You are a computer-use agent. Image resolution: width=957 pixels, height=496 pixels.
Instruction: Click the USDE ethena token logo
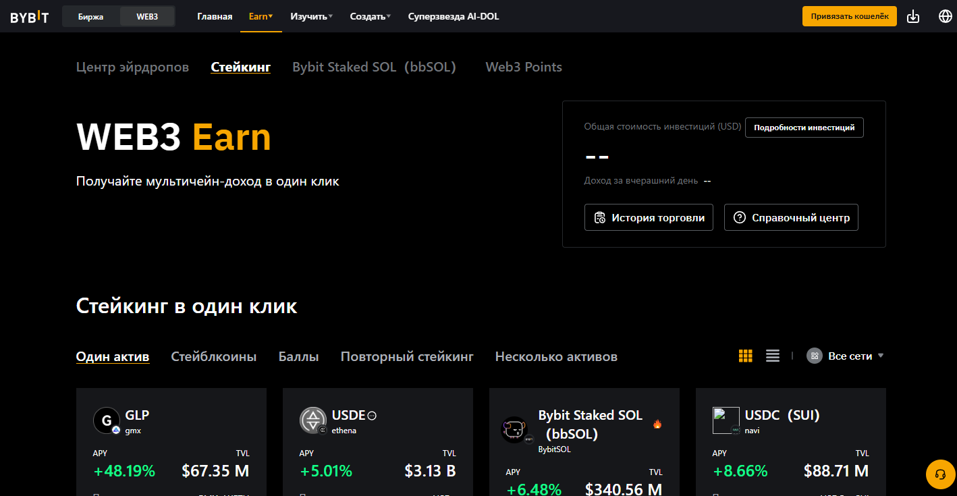(x=312, y=420)
